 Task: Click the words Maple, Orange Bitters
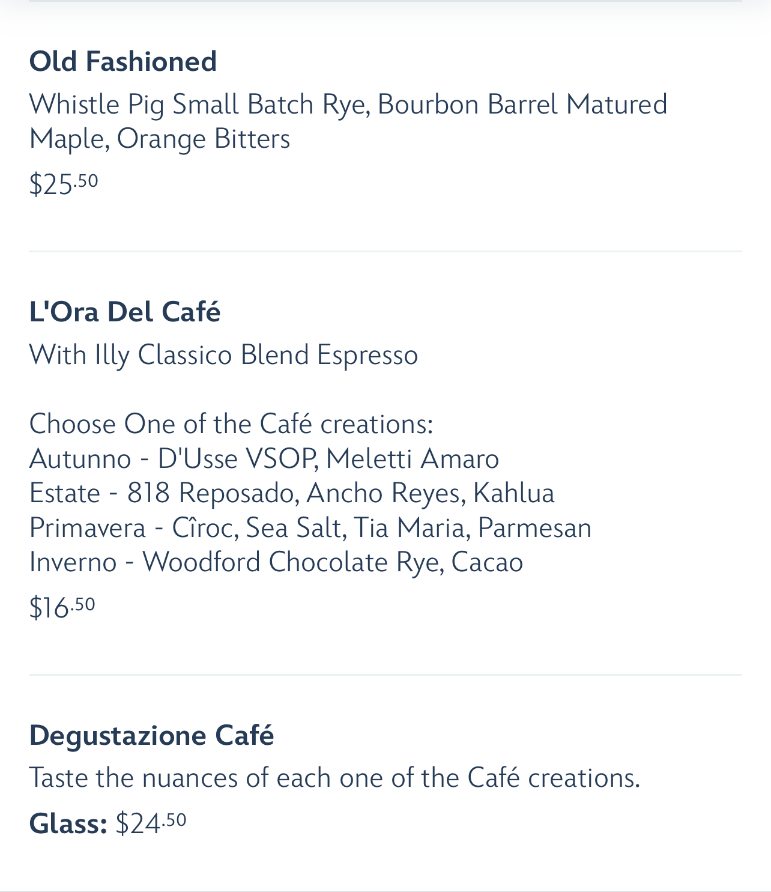tap(160, 139)
